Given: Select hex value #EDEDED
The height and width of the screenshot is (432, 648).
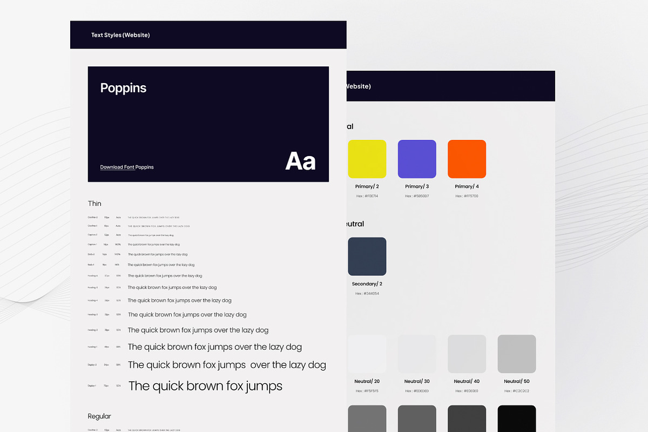Looking at the screenshot, I should click(417, 391).
